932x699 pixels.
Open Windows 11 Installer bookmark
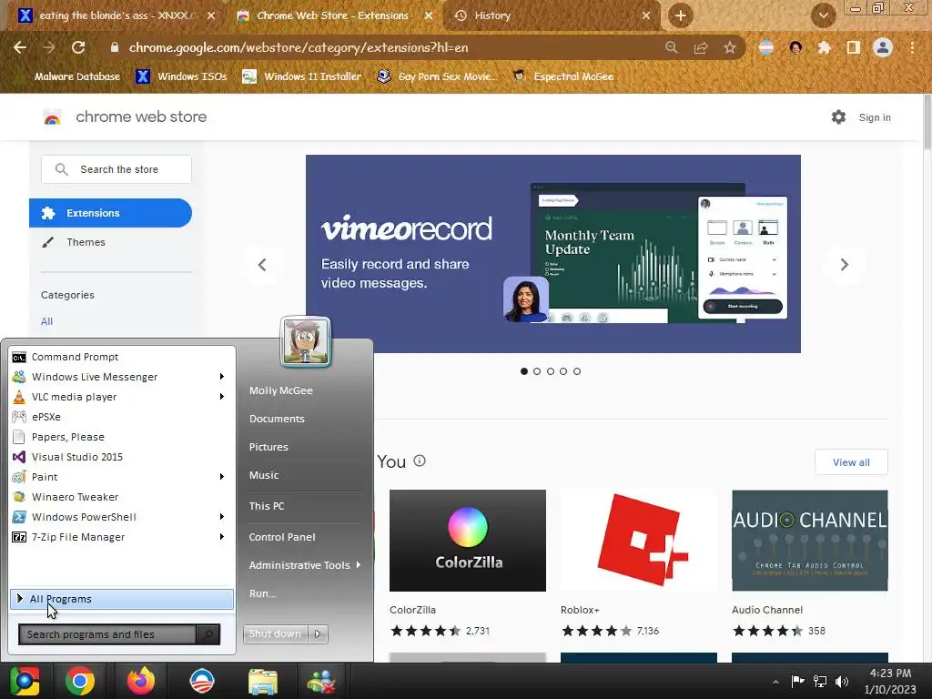tap(302, 76)
